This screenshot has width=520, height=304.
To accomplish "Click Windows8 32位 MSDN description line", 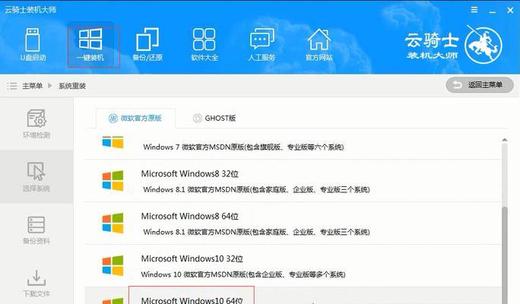I will tap(256, 190).
